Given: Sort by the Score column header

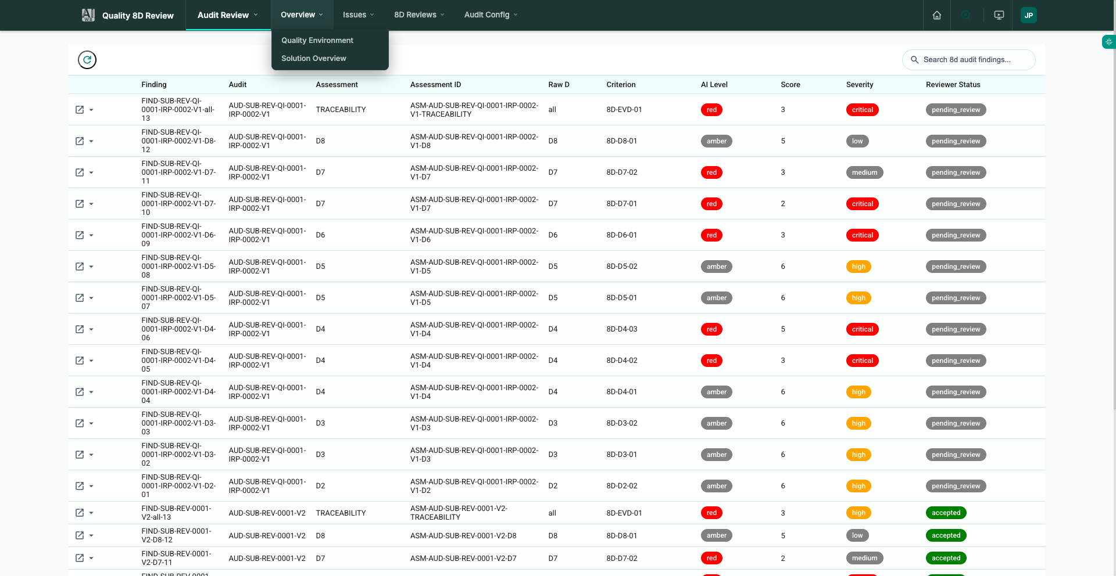Looking at the screenshot, I should click(x=791, y=85).
